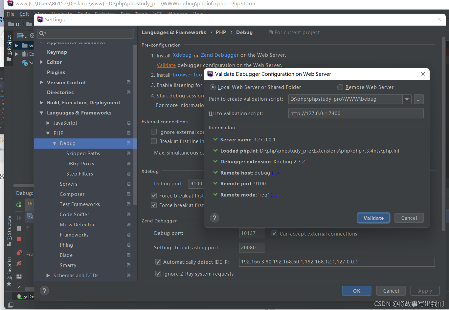449x310 pixels.
Task: Expand the Editor settings node
Action: click(x=41, y=62)
